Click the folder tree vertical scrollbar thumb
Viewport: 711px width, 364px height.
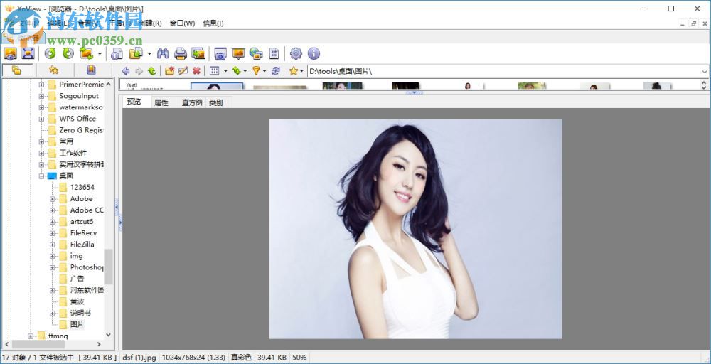click(108, 267)
